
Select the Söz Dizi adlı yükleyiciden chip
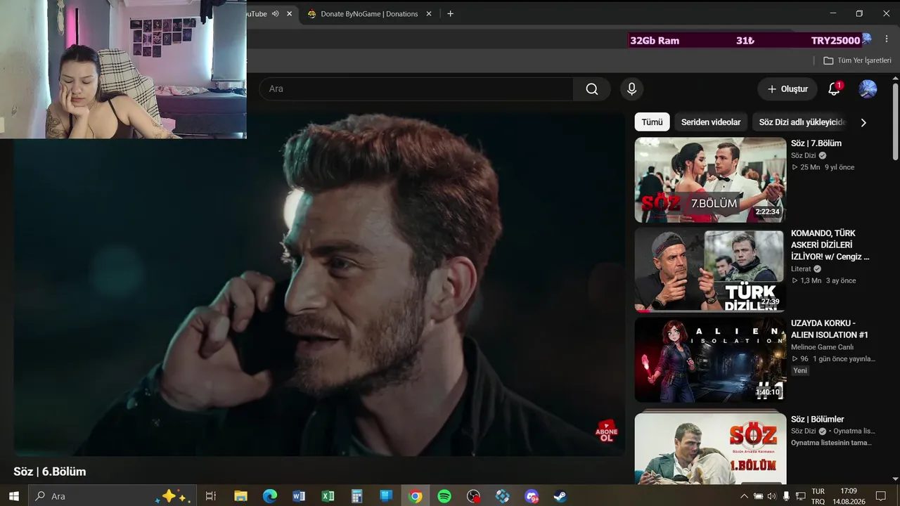click(802, 122)
